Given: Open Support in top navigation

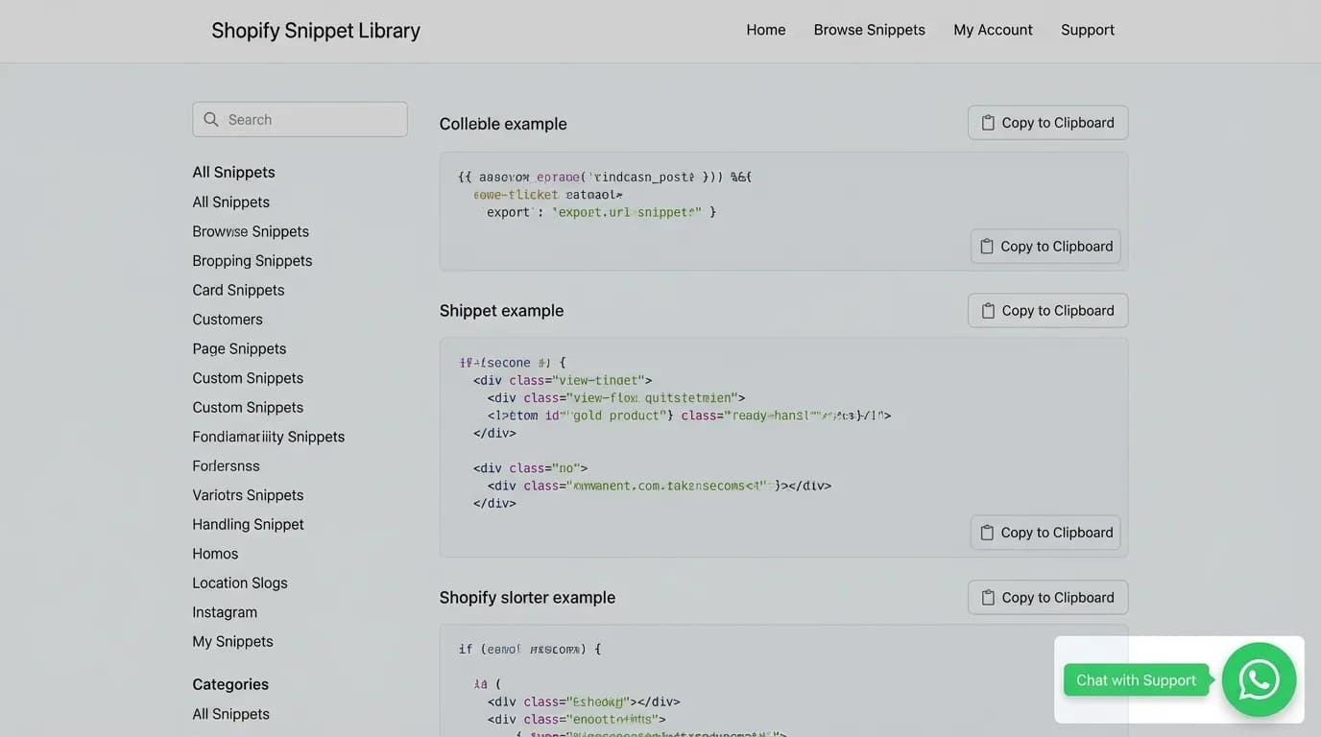Looking at the screenshot, I should pos(1088,30).
